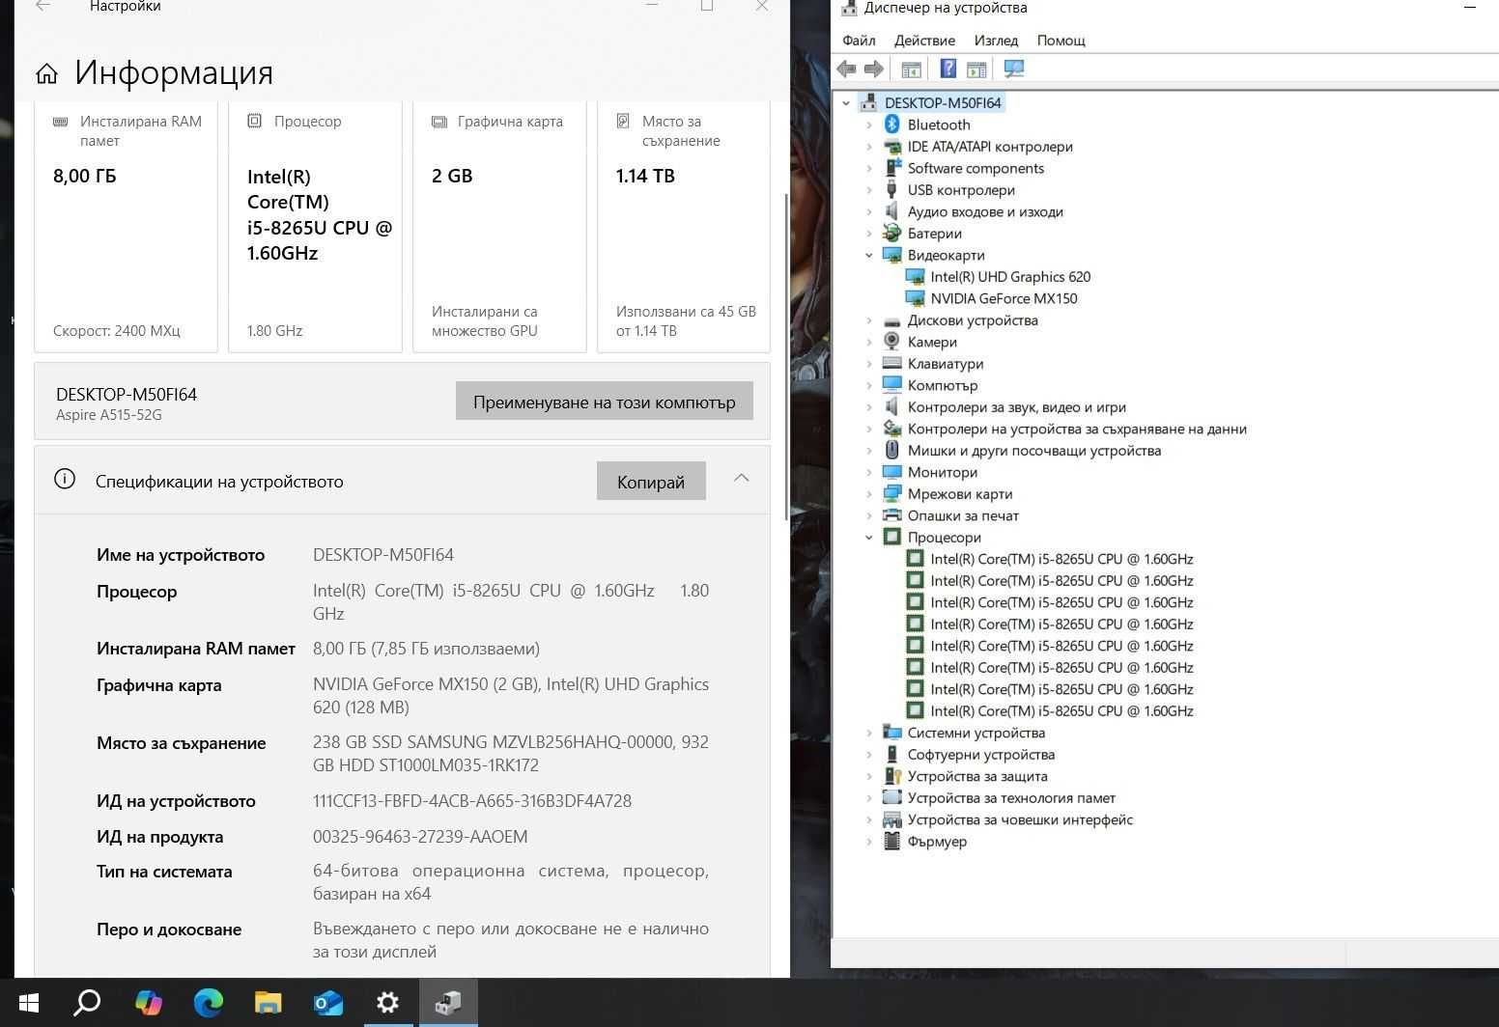1499x1027 pixels.
Task: Select Контролери на устройства за съхраняване на данни
Action: click(1077, 429)
